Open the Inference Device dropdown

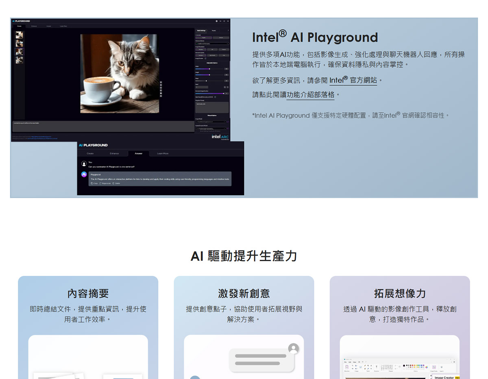point(212,44)
